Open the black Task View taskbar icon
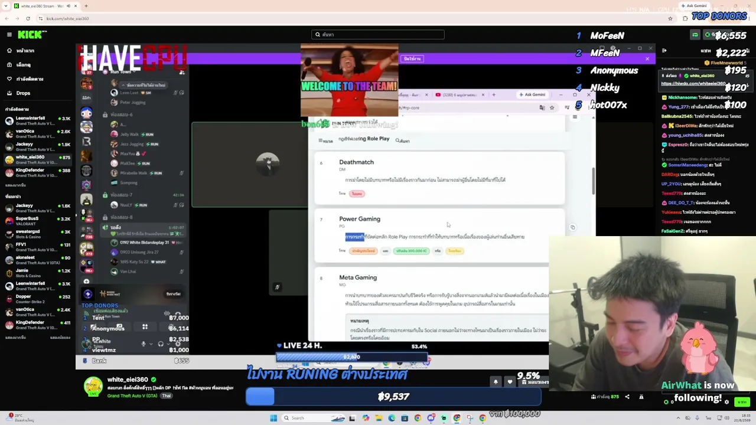Viewport: 756px width, 425px height. 353,418
